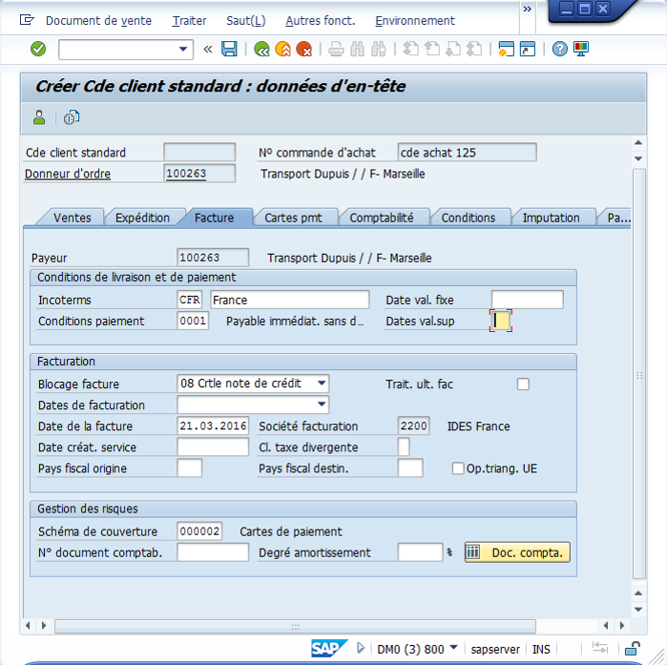Switch to the Expédition tab

142,218
